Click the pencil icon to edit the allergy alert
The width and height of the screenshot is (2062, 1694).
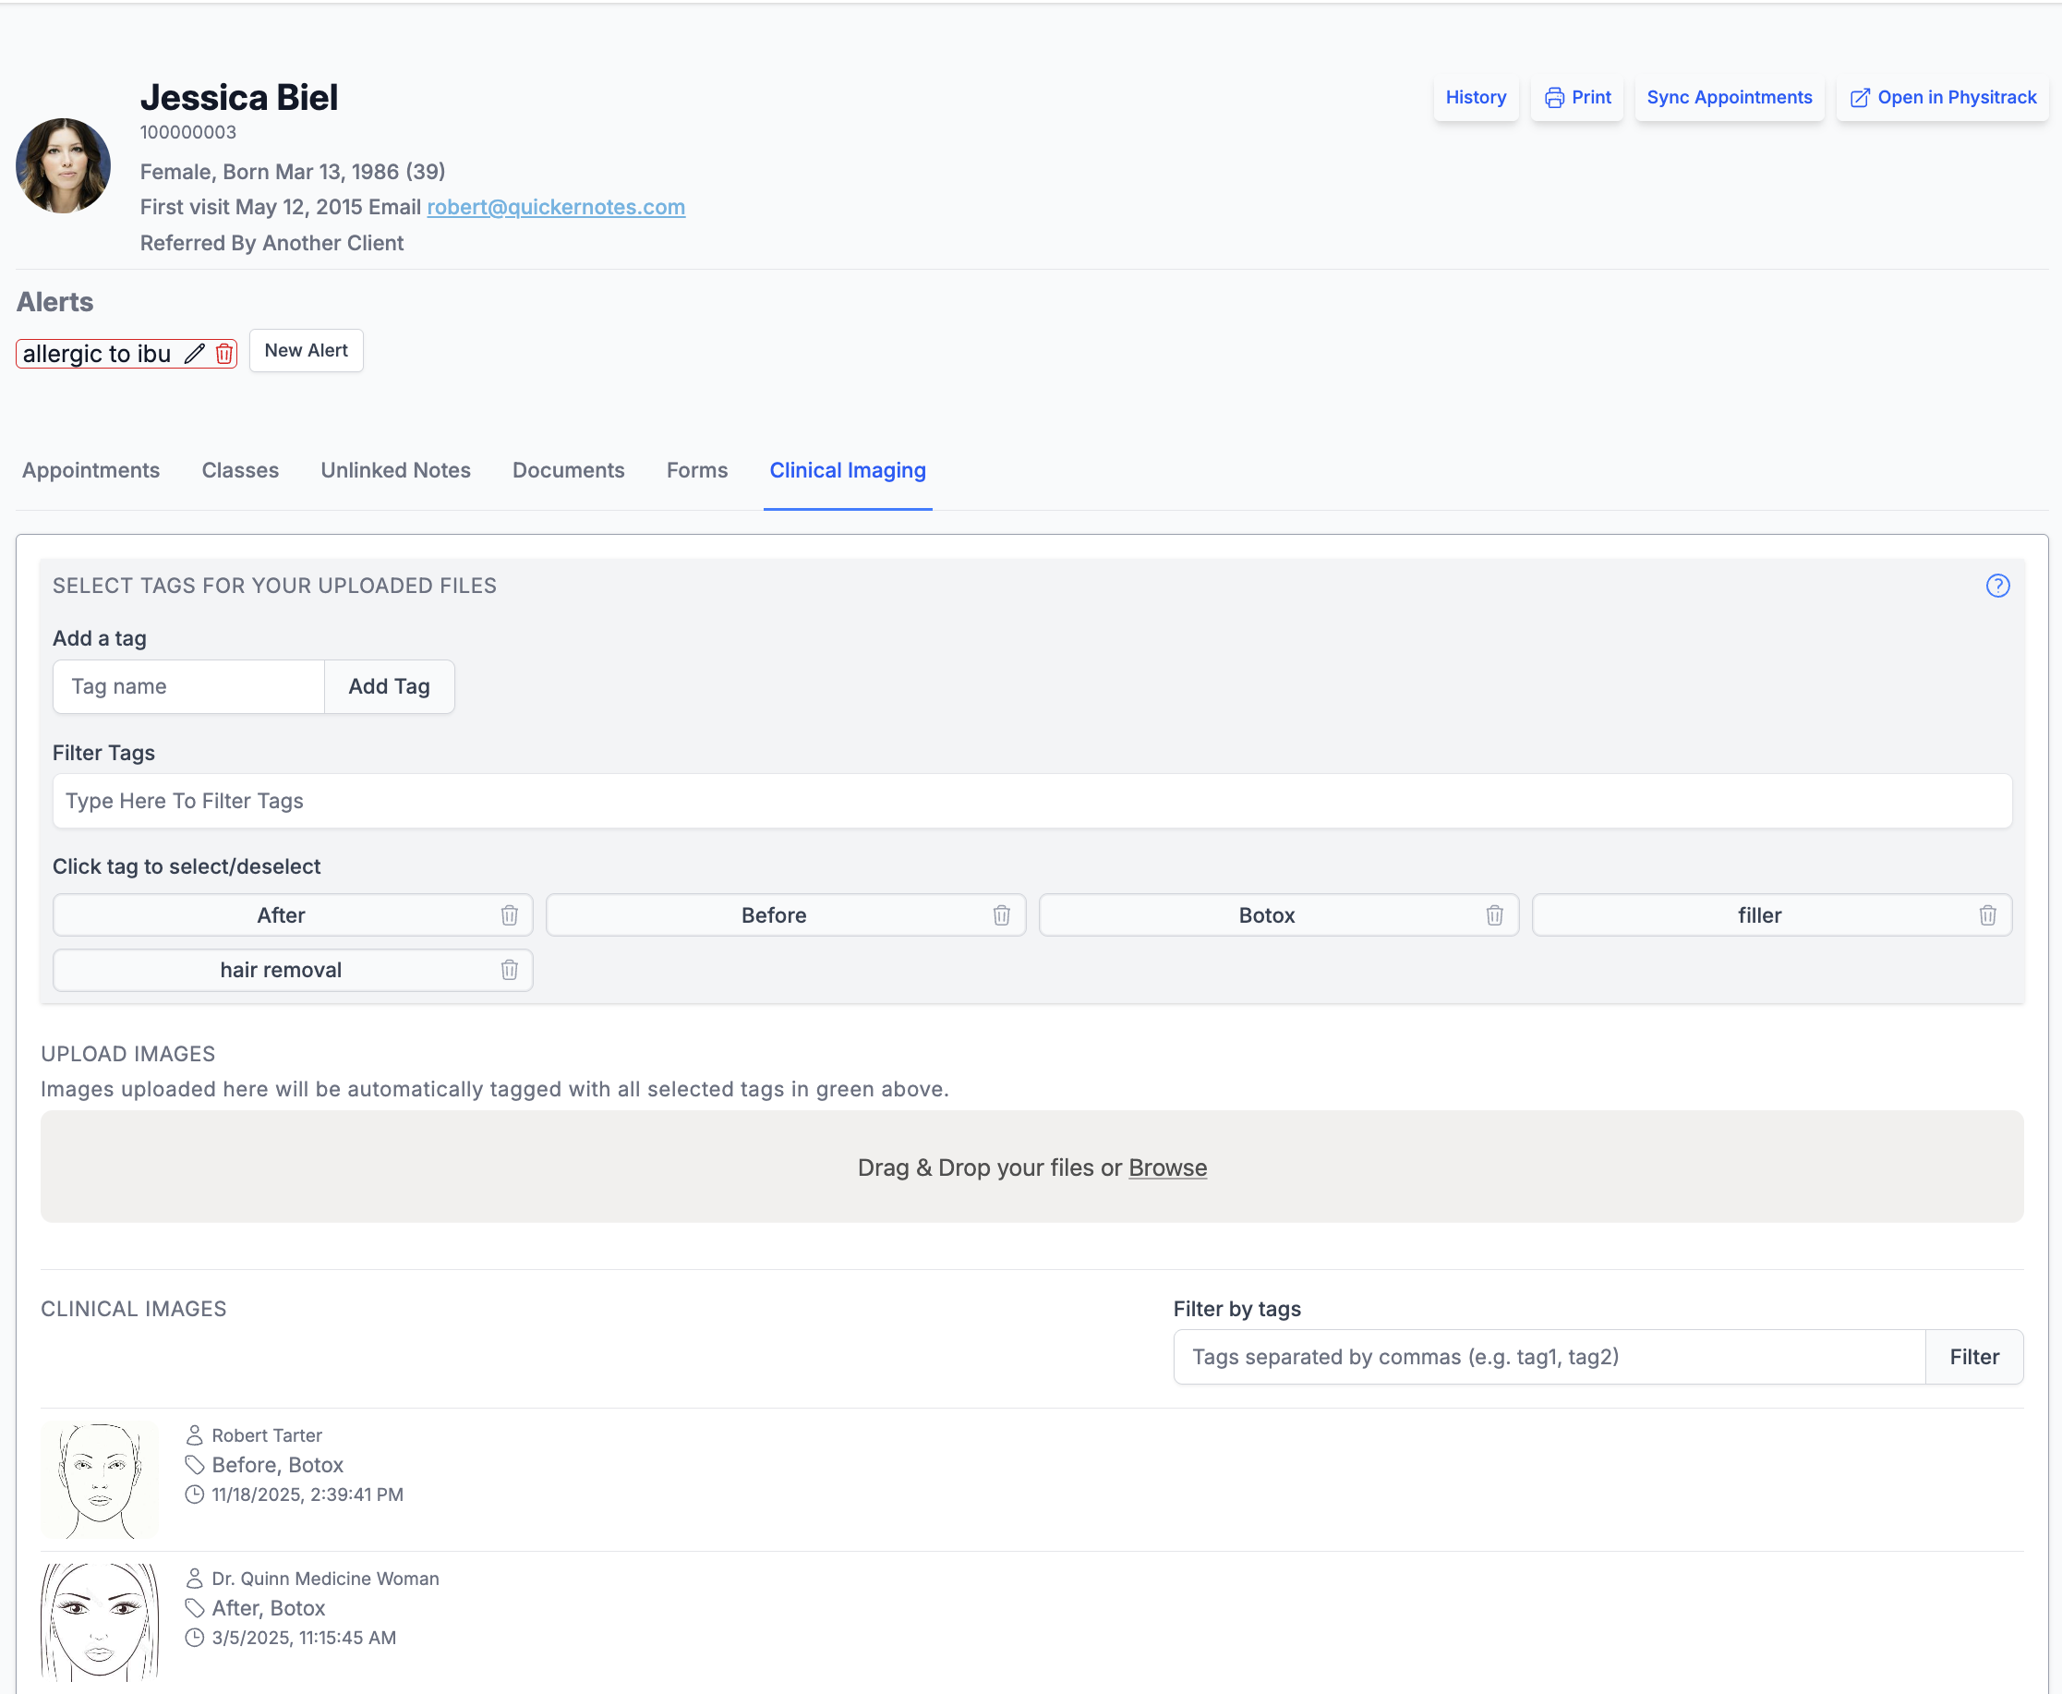pos(194,353)
